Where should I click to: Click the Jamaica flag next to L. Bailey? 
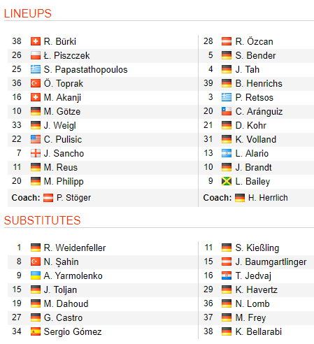click(x=227, y=181)
